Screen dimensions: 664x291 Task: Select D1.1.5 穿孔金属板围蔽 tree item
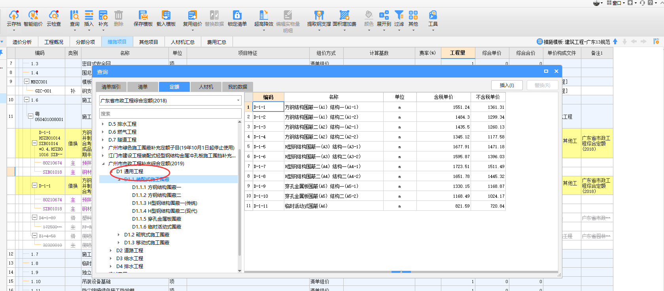tap(157, 219)
